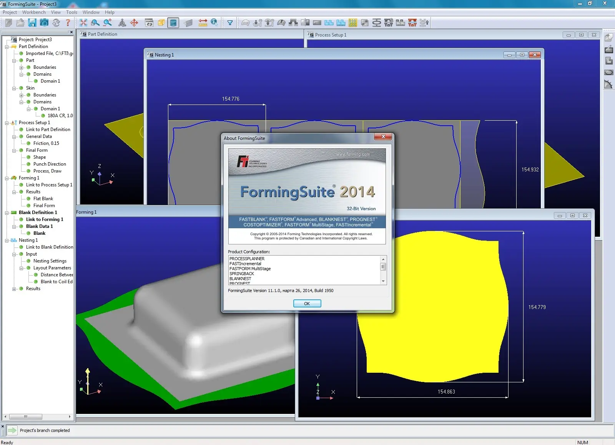Click the press tonnage icon with dollar sign

(389, 23)
